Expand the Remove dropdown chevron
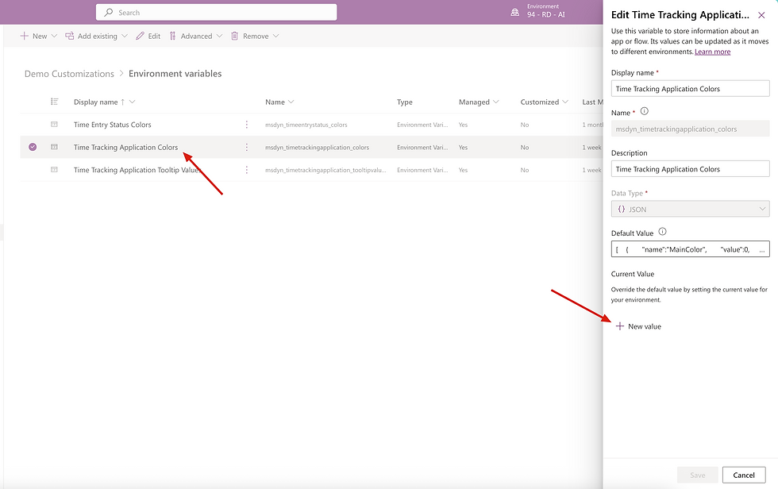778x489 pixels. [x=276, y=36]
